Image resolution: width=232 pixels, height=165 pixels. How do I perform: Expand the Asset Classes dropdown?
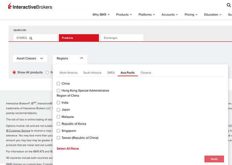[x=30, y=58]
